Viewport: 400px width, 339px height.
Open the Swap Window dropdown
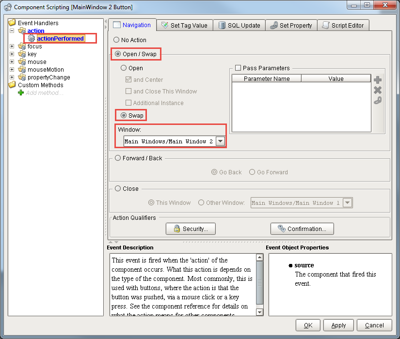[221, 140]
